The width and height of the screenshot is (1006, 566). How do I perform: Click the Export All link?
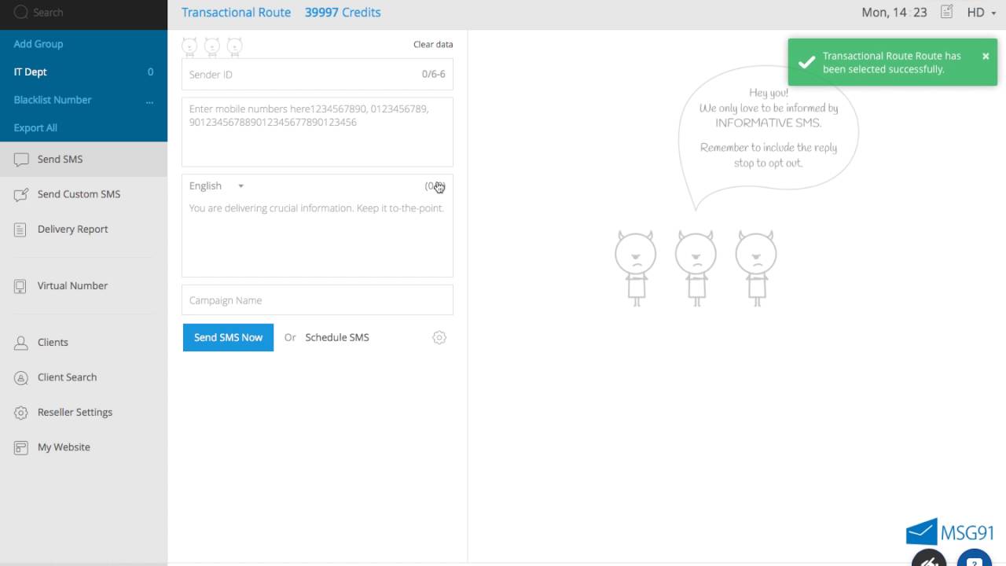pyautogui.click(x=35, y=127)
